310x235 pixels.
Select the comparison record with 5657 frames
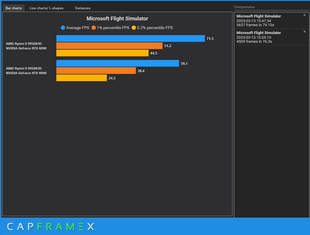tap(271, 21)
